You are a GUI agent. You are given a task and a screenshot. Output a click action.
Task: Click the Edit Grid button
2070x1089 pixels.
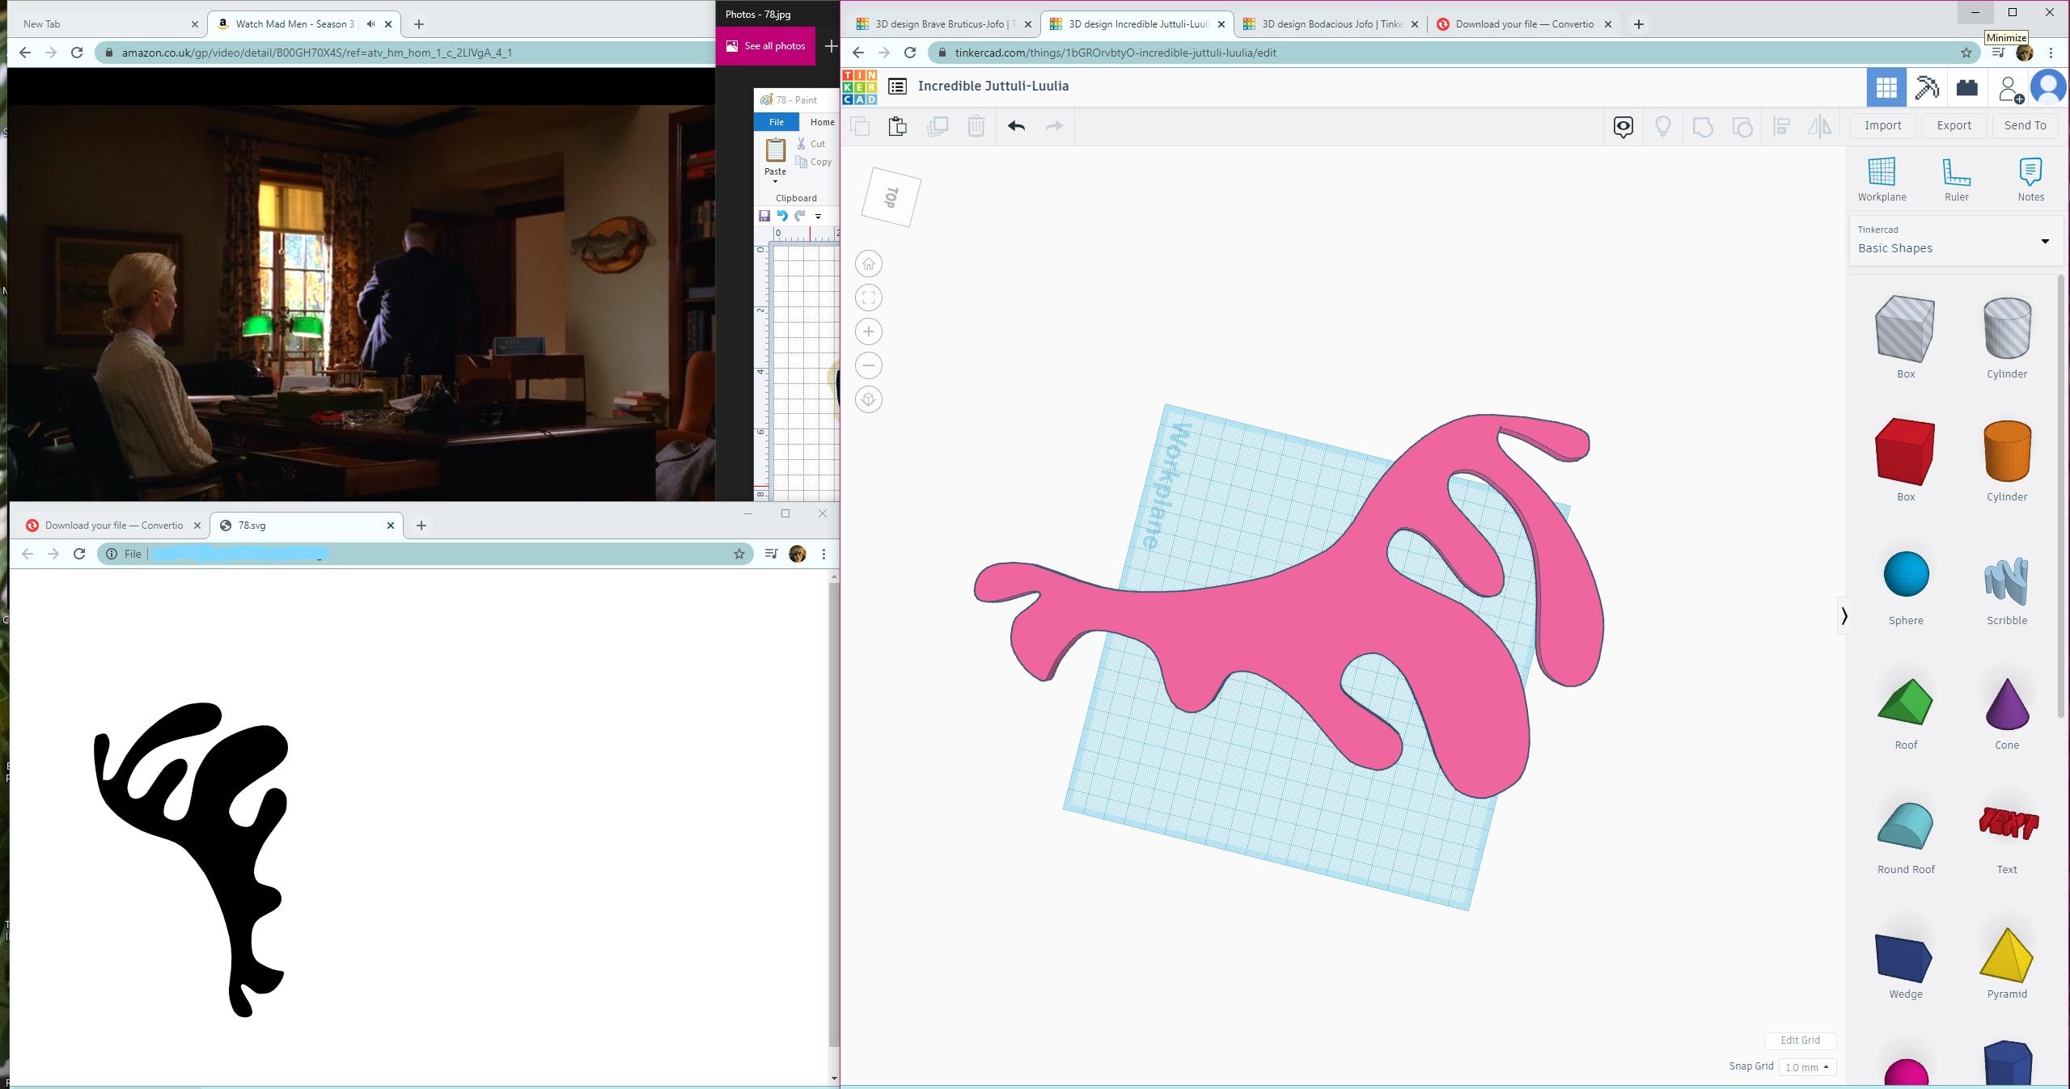tap(1800, 1040)
